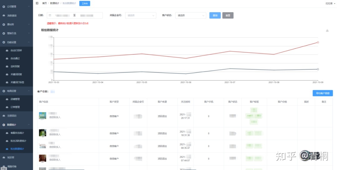Open the 客户状态 dropdown
The width and height of the screenshot is (337, 170).
tap(190, 15)
